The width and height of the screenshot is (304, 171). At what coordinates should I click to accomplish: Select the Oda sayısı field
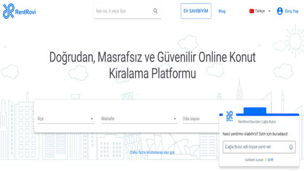[x=201, y=118]
